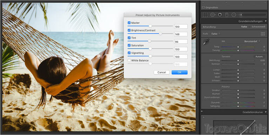269x135 pixels.
Task: Uncheck the Vignetting checkbox
Action: pyautogui.click(x=129, y=53)
